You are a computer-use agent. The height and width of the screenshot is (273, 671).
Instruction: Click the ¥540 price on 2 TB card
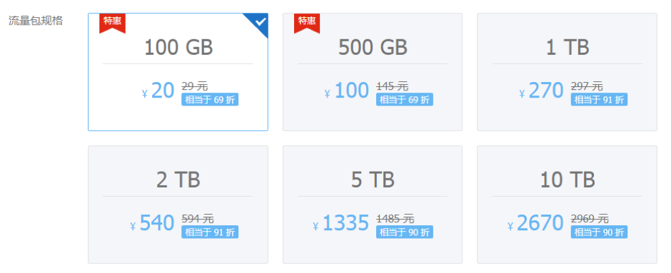(x=152, y=223)
